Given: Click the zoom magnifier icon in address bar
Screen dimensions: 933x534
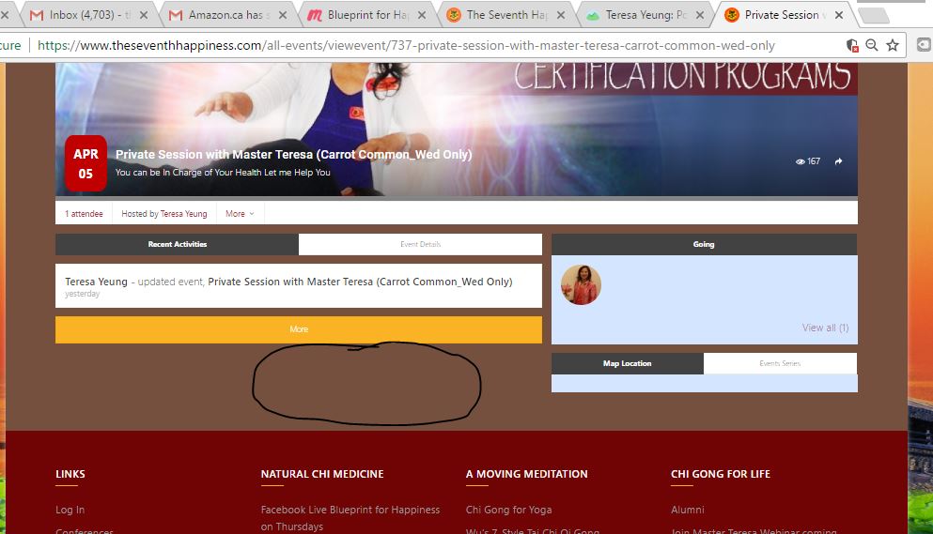Looking at the screenshot, I should tap(872, 45).
